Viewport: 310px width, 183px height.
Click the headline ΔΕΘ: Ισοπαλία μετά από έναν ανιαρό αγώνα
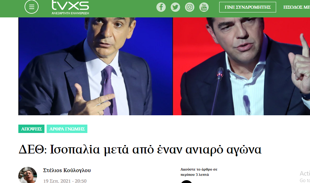[x=140, y=150]
